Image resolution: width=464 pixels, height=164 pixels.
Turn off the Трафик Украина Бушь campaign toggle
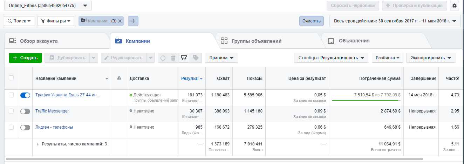25,95
